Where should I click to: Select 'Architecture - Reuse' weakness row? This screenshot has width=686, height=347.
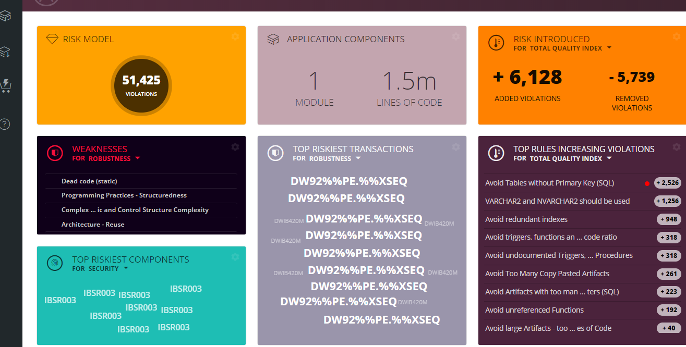tap(93, 225)
